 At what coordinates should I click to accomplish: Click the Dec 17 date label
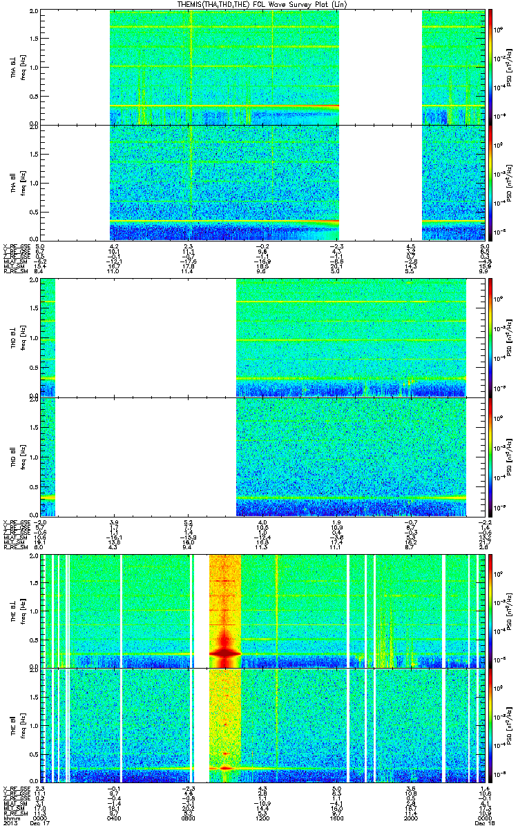(x=41, y=823)
